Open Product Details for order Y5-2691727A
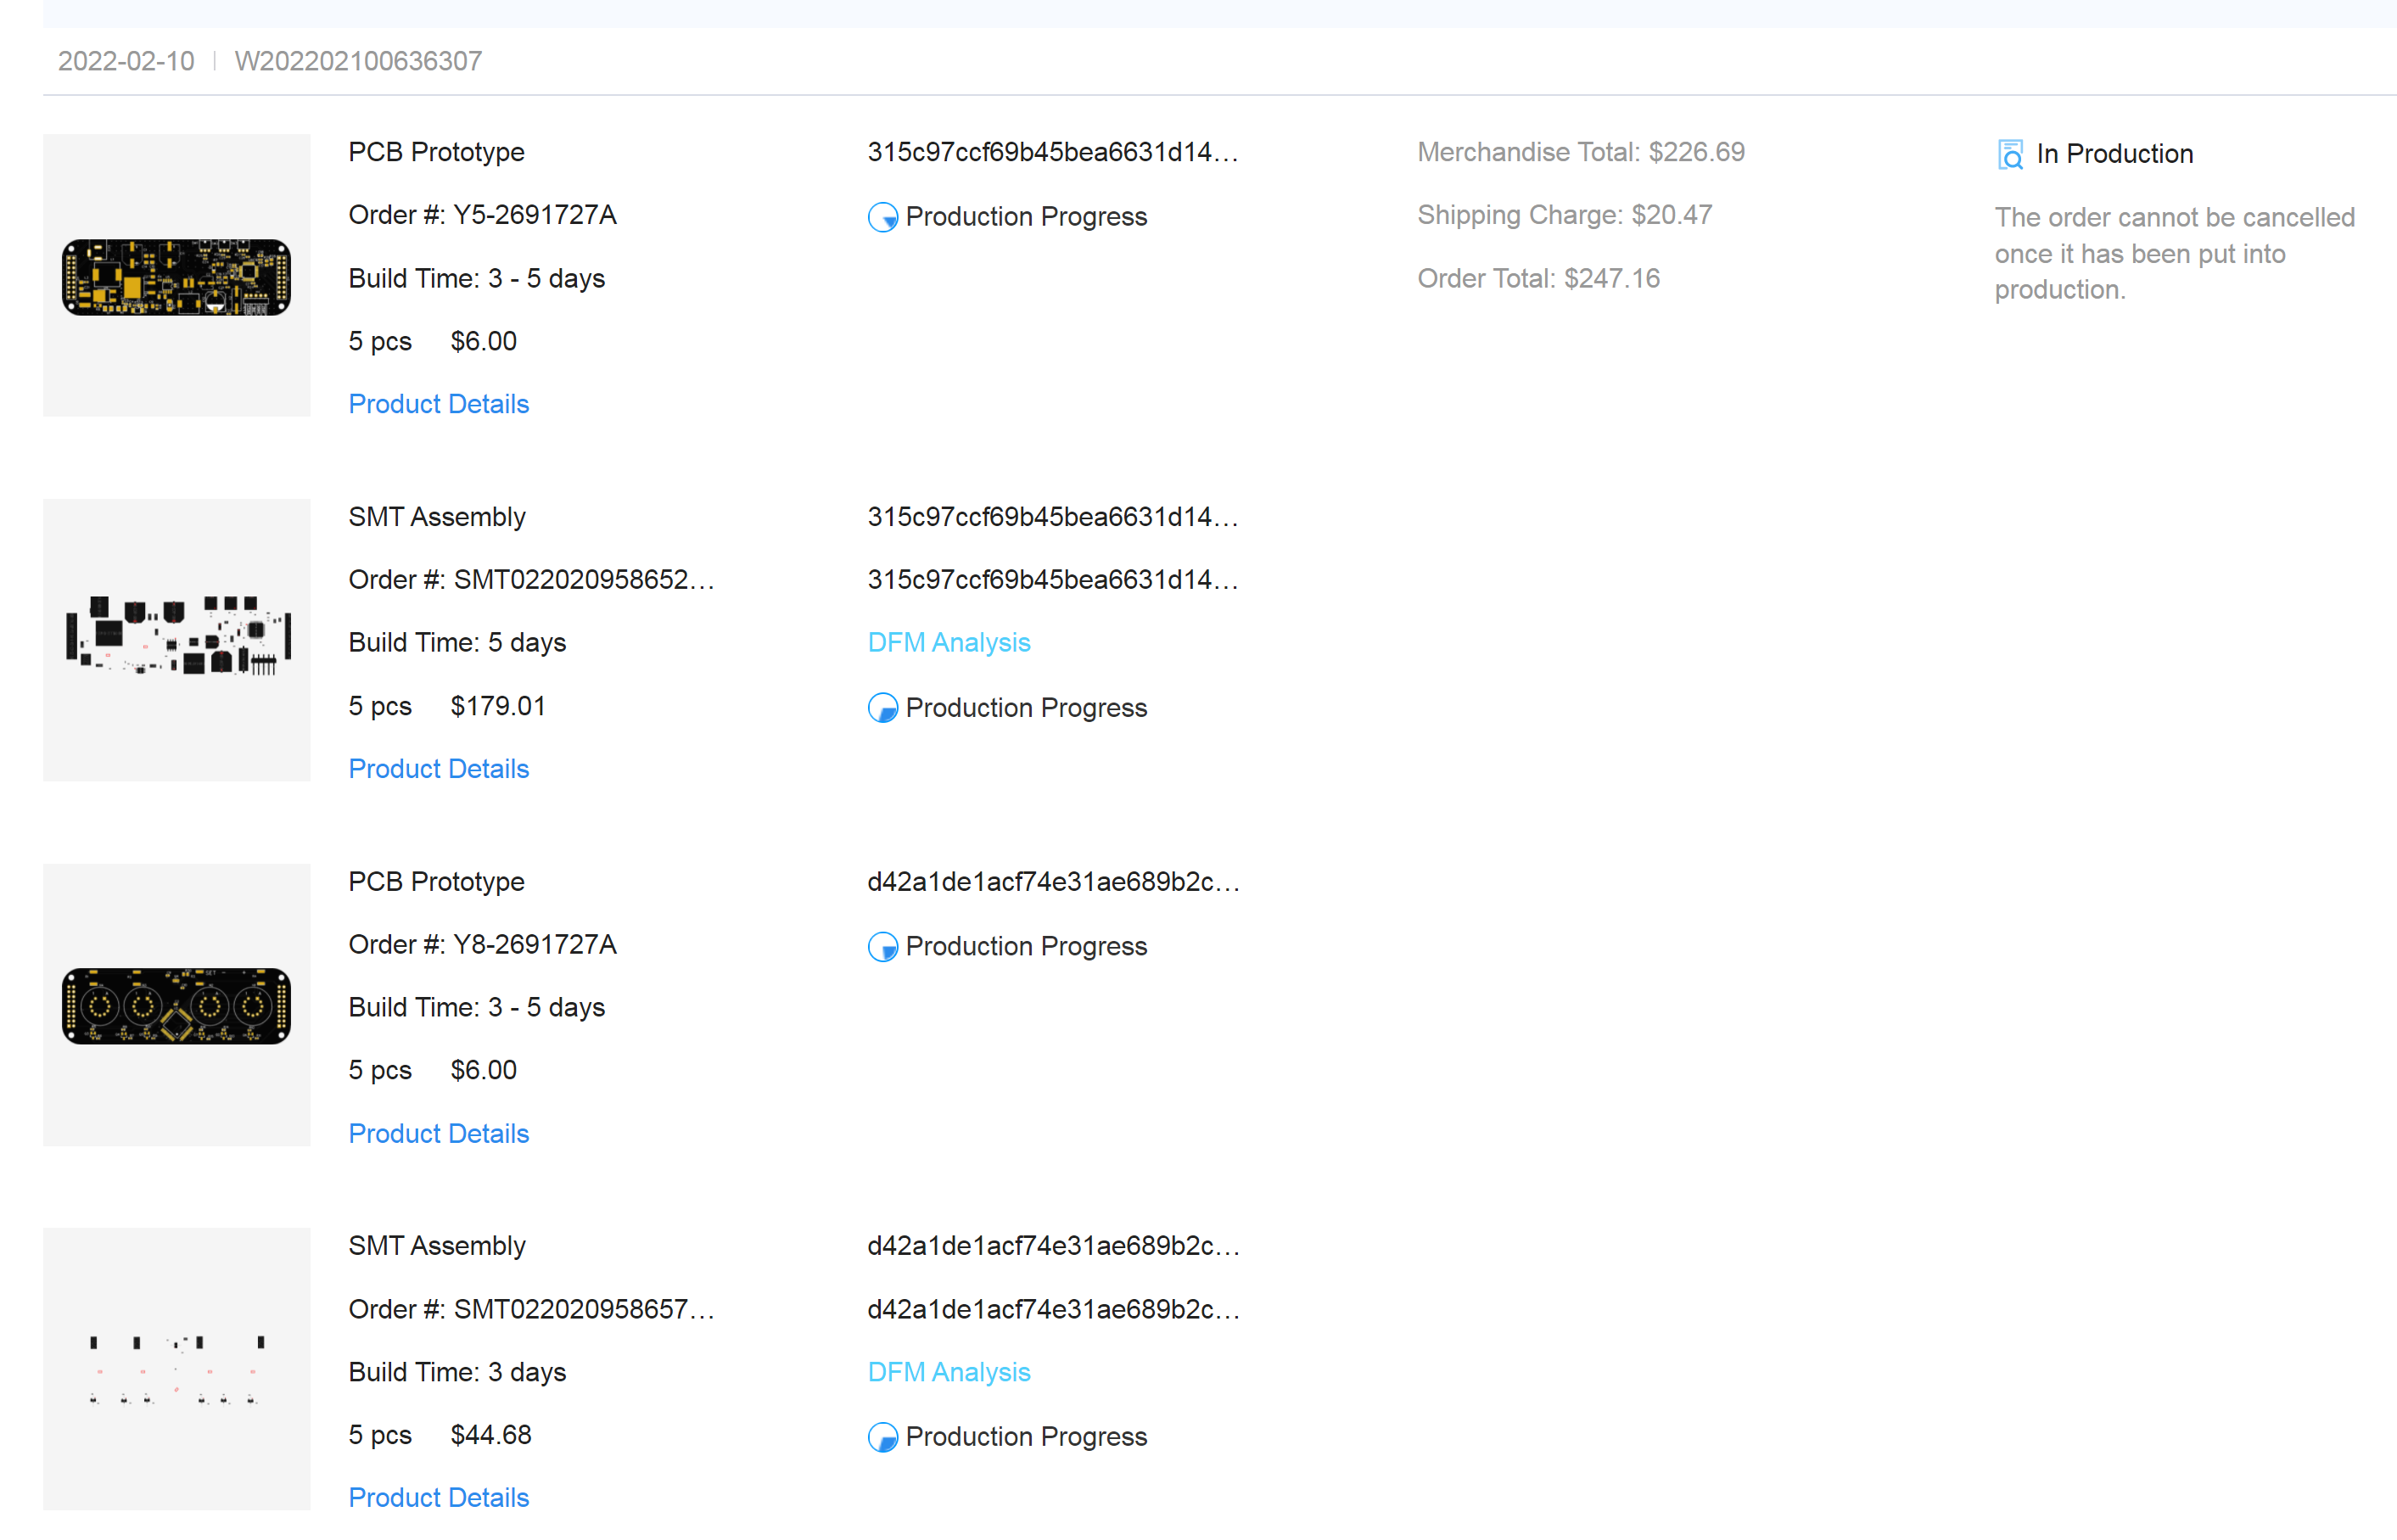This screenshot has width=2397, height=1540. point(438,404)
